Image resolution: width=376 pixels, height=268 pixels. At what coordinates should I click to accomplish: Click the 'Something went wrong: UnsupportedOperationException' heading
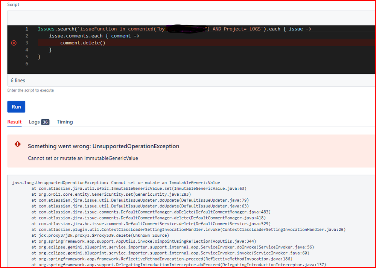click(104, 146)
